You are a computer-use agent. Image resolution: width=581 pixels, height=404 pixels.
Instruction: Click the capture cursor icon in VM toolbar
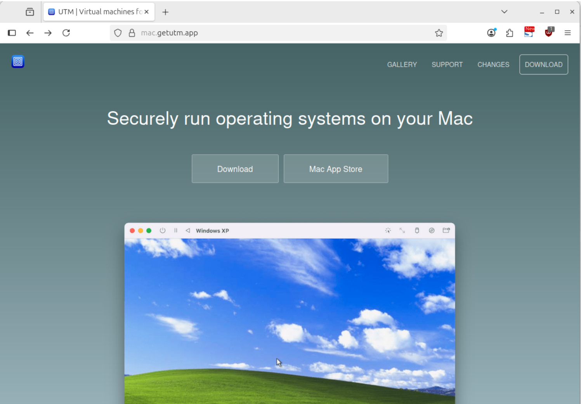[x=388, y=231]
